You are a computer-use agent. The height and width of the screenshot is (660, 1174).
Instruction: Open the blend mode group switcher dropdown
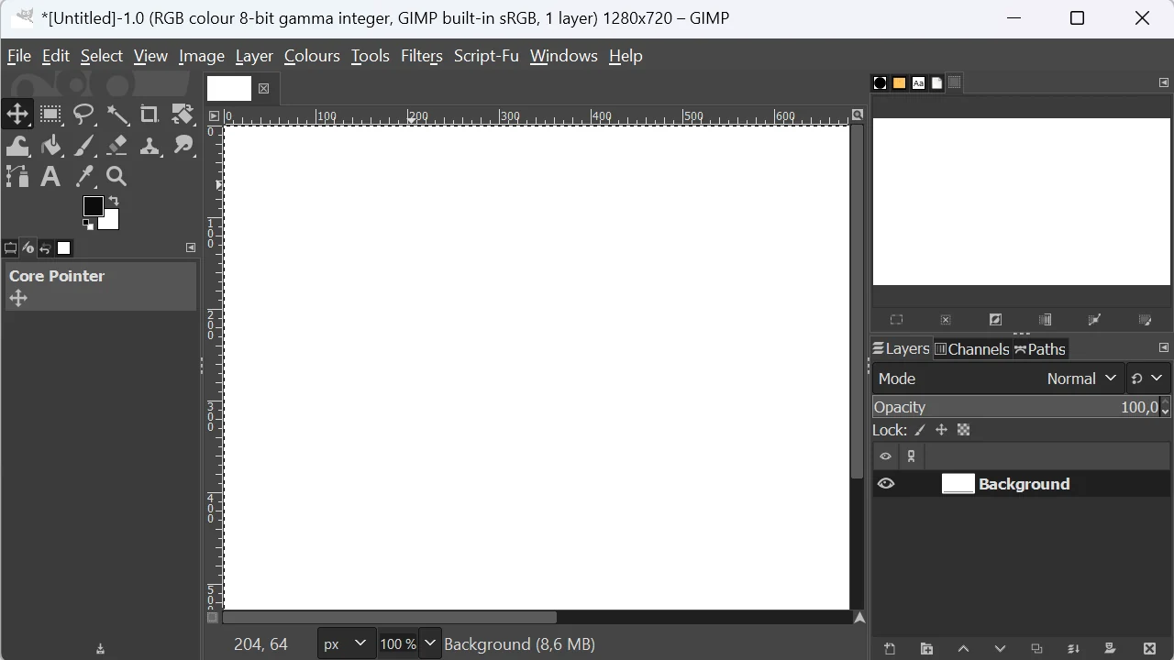(1147, 379)
